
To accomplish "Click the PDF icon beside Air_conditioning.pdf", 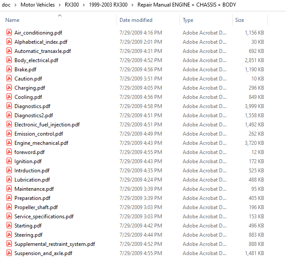I will [9, 33].
